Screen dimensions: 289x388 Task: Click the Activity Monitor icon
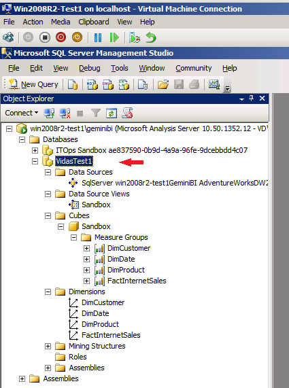coord(214,84)
